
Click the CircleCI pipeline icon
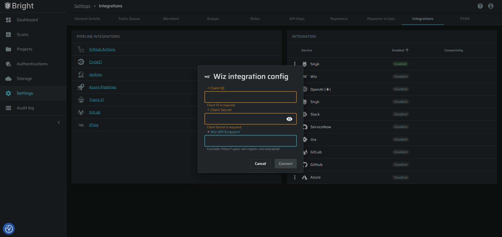coord(81,62)
